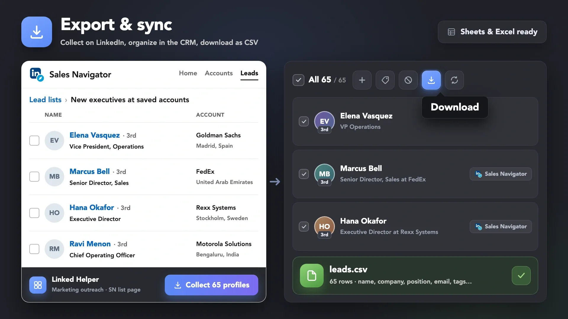This screenshot has width=568, height=319.
Task: Click the LinkedIn Sales Navigator logo
Action: point(37,74)
